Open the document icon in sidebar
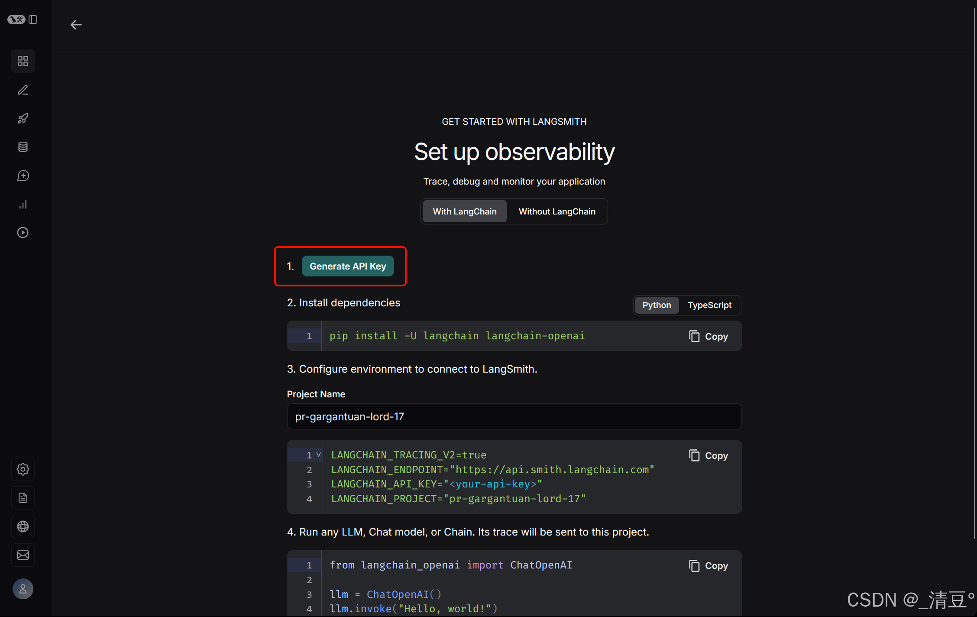The width and height of the screenshot is (977, 617). tap(23, 498)
